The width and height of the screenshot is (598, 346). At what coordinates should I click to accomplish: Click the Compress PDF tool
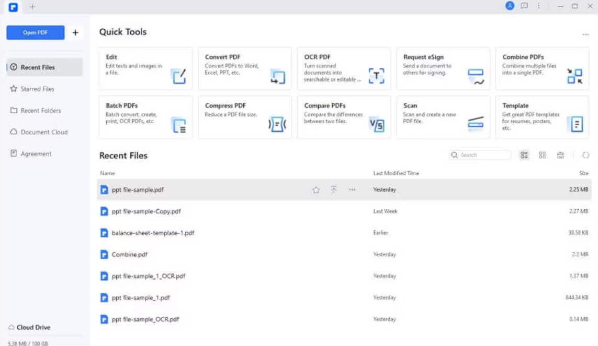(244, 117)
